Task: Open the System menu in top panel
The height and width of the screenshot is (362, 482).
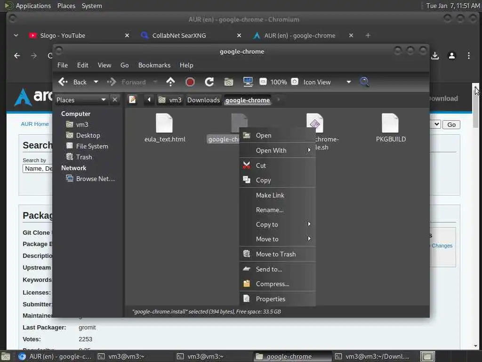Action: pyautogui.click(x=92, y=6)
